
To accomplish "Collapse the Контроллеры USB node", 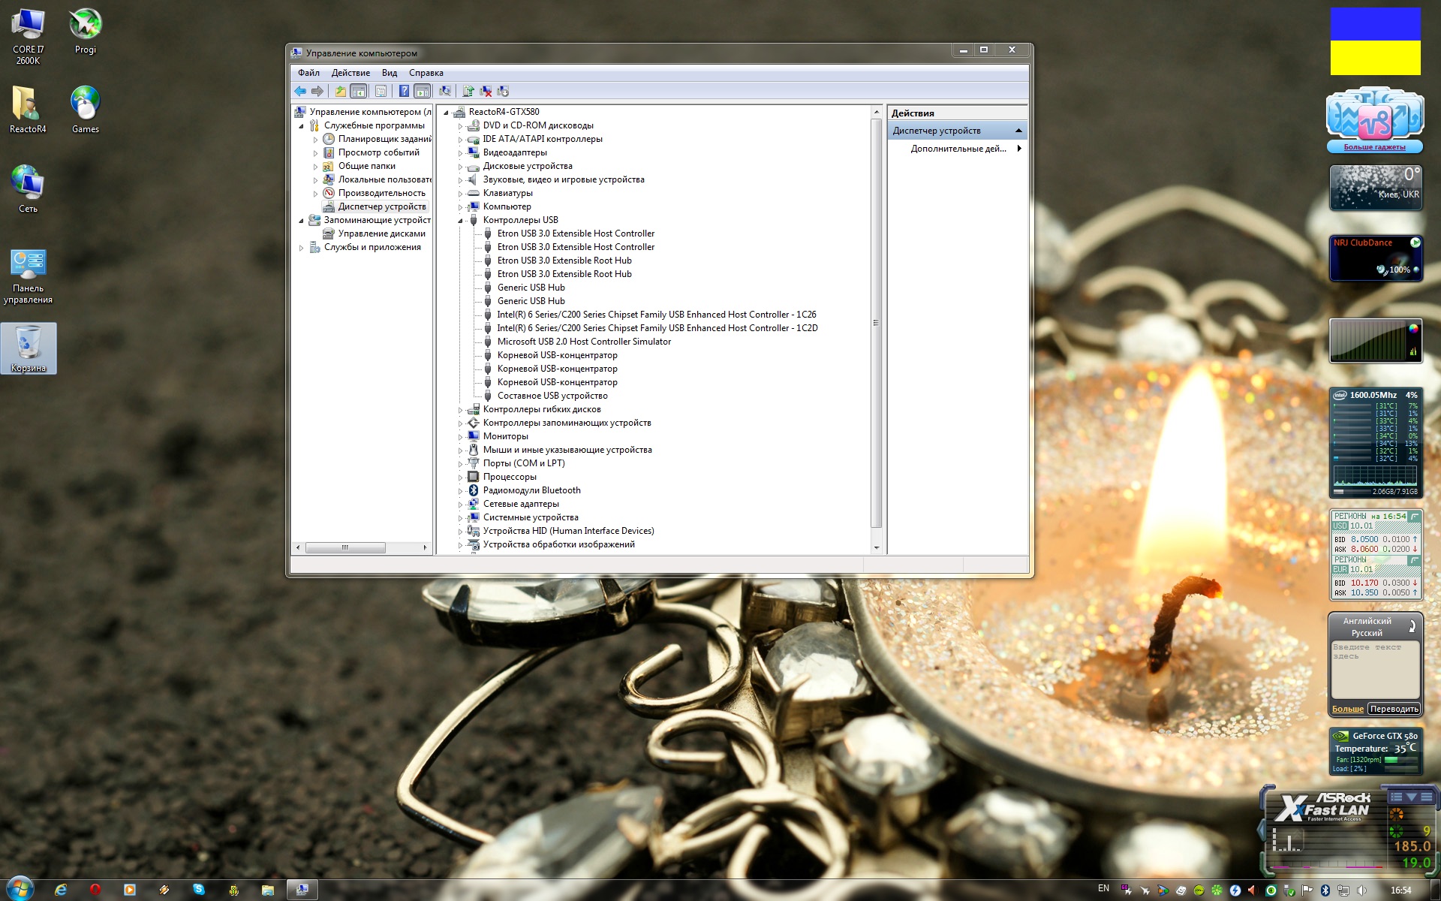I will (460, 221).
